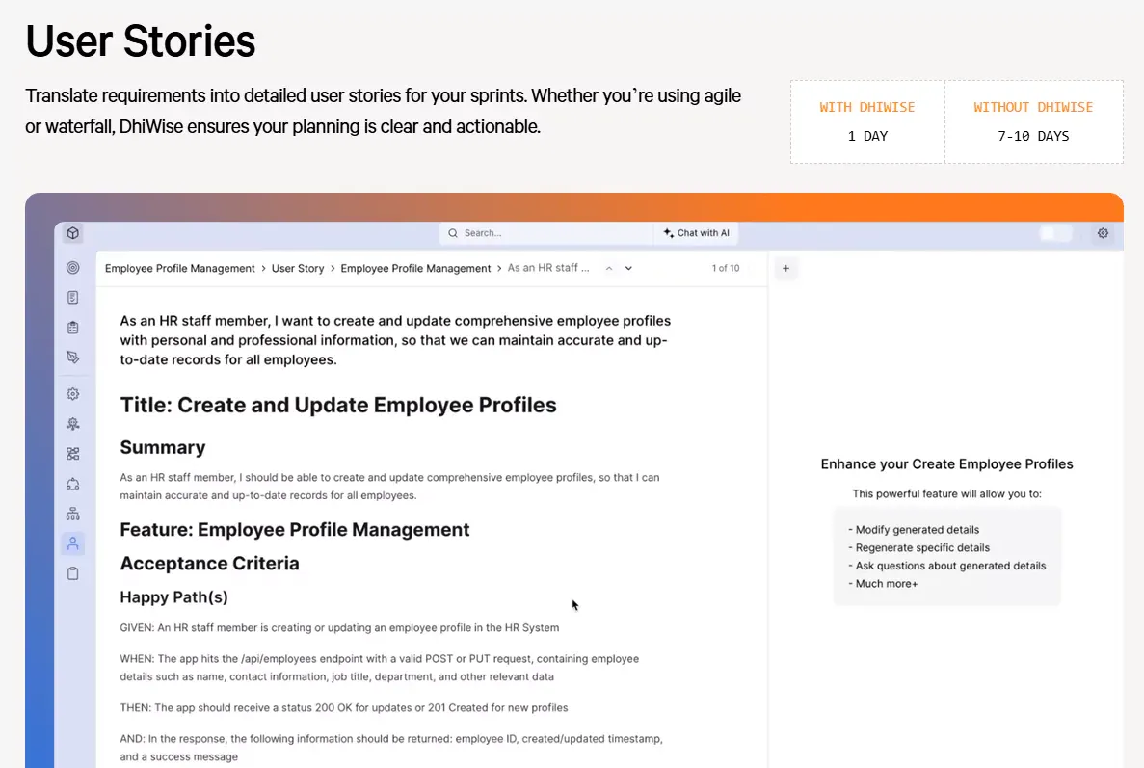Click 'Feature: Employee Profile Management' heading

tap(295, 529)
